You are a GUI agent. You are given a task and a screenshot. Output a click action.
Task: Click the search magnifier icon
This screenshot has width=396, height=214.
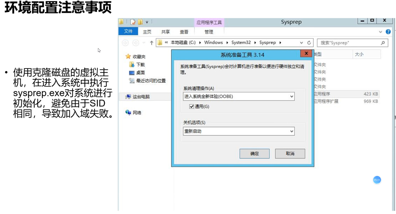[x=383, y=43]
